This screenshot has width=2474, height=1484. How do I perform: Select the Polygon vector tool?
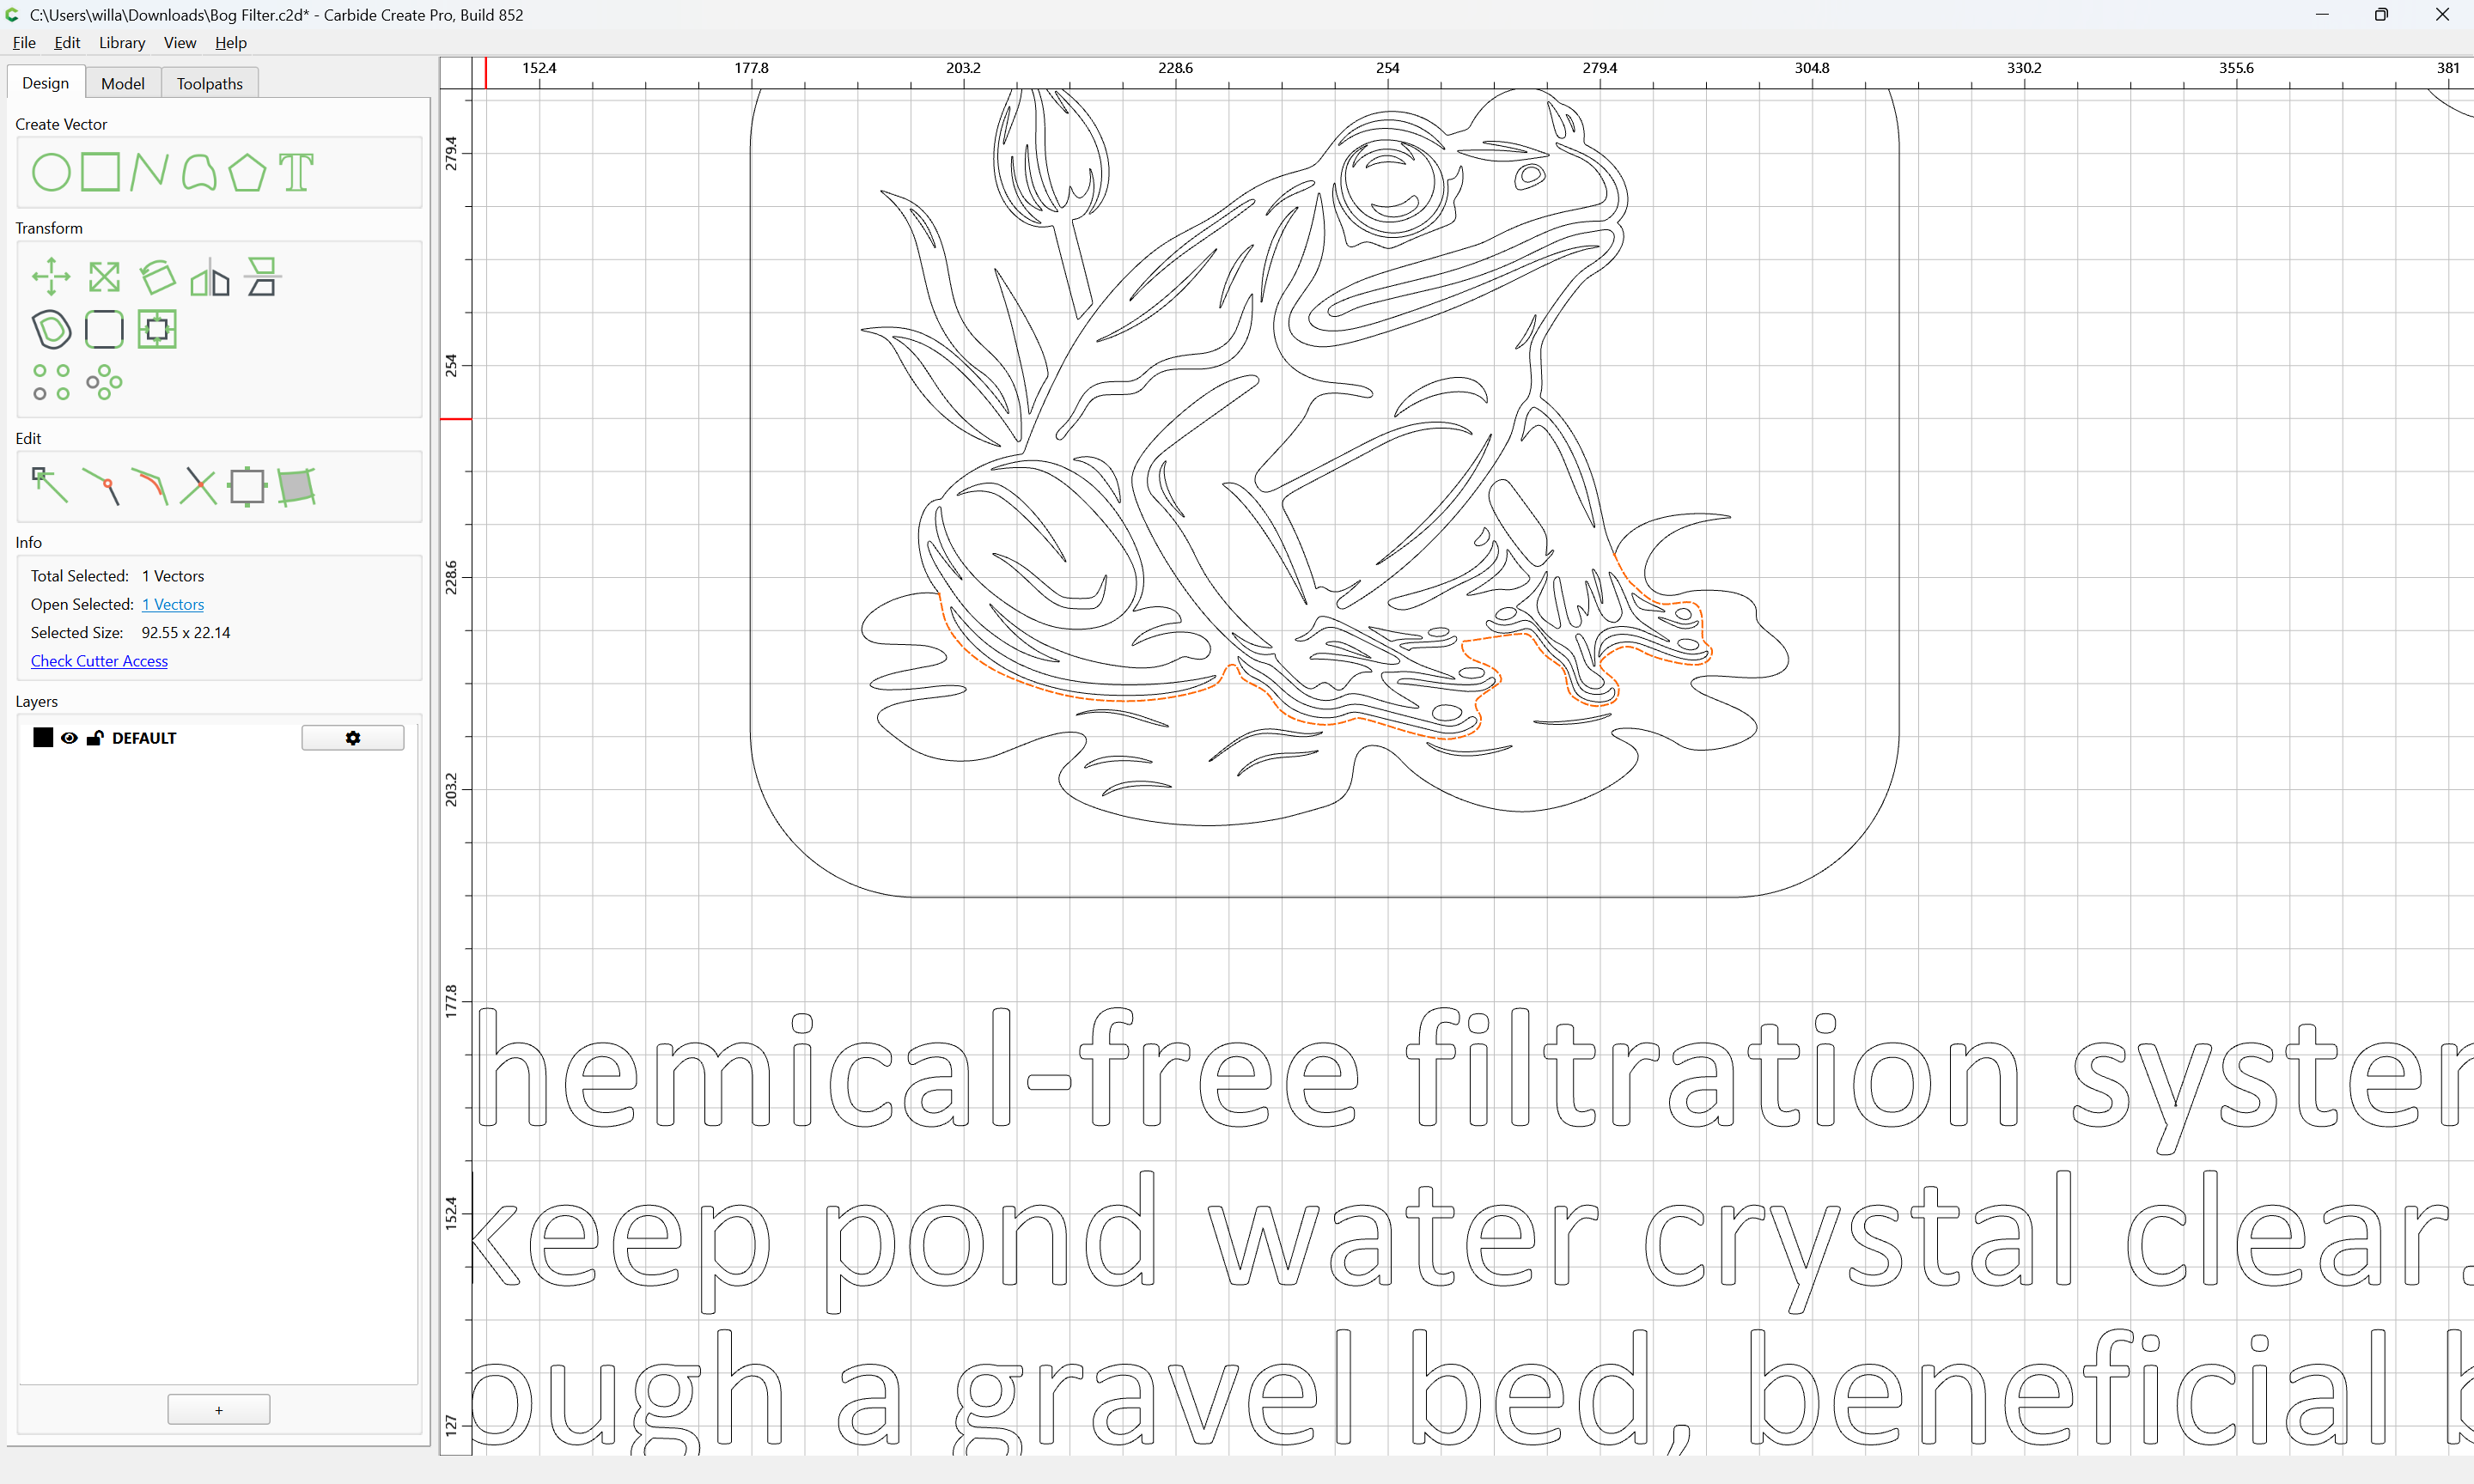coord(247,172)
